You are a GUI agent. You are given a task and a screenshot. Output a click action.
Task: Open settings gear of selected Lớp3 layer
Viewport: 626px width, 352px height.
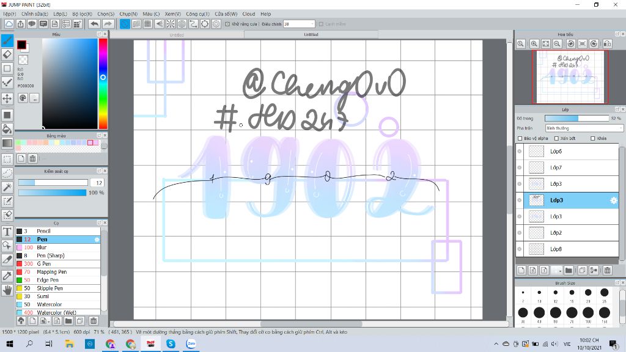point(614,200)
